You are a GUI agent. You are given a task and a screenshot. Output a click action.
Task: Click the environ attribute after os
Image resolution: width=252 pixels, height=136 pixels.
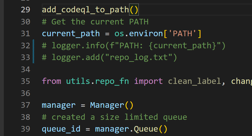[143, 34]
